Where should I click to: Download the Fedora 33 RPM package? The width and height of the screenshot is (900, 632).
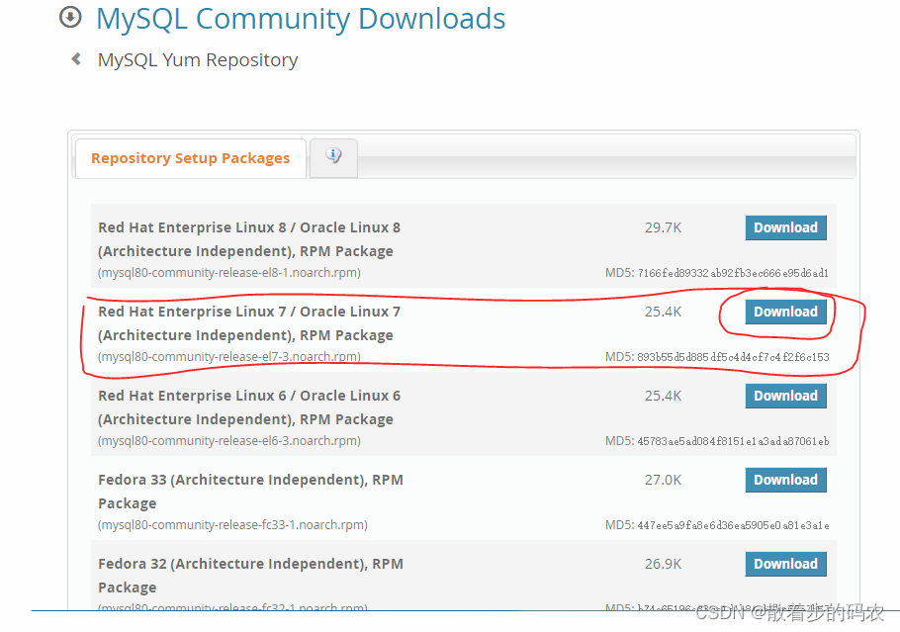click(785, 479)
